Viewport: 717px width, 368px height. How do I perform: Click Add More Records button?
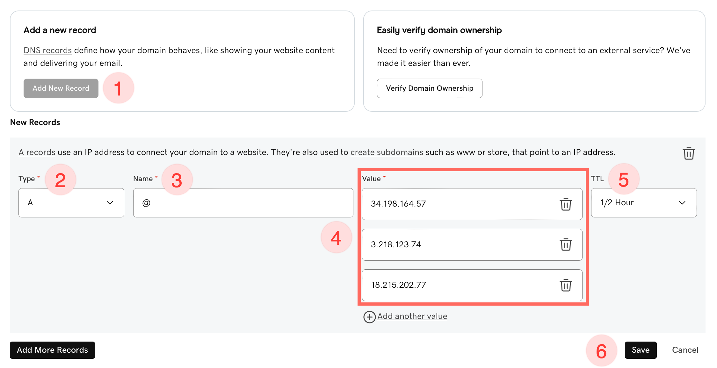click(x=52, y=350)
